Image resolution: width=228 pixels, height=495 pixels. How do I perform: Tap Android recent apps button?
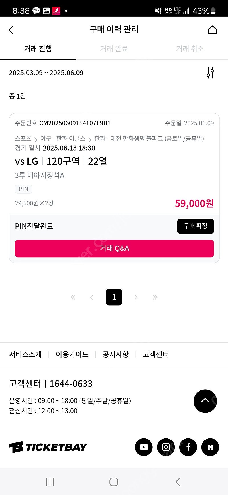[x=50, y=482]
